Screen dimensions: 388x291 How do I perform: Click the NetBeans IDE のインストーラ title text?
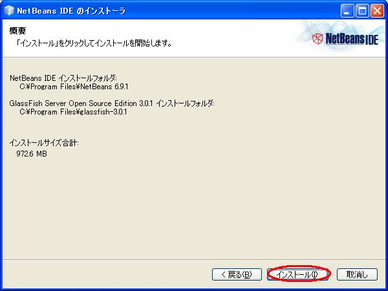[71, 11]
